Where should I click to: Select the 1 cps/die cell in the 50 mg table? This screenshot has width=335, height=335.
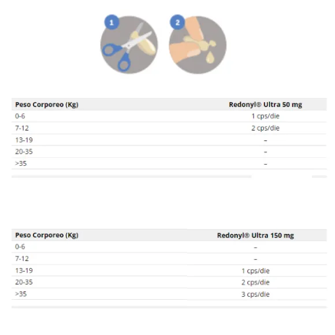(265, 116)
